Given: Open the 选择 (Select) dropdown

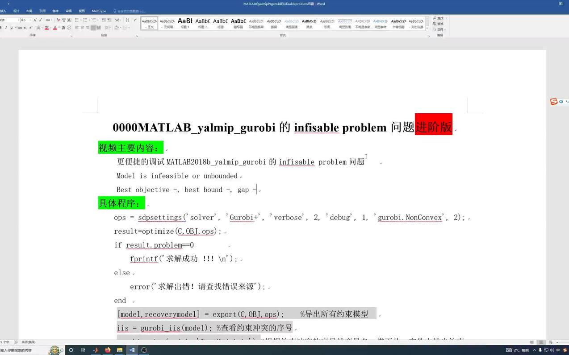Looking at the screenshot, I should pyautogui.click(x=440, y=29).
